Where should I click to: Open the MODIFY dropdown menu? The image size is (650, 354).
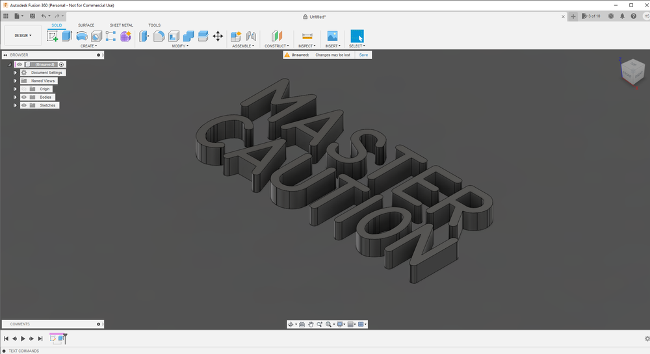tap(180, 46)
